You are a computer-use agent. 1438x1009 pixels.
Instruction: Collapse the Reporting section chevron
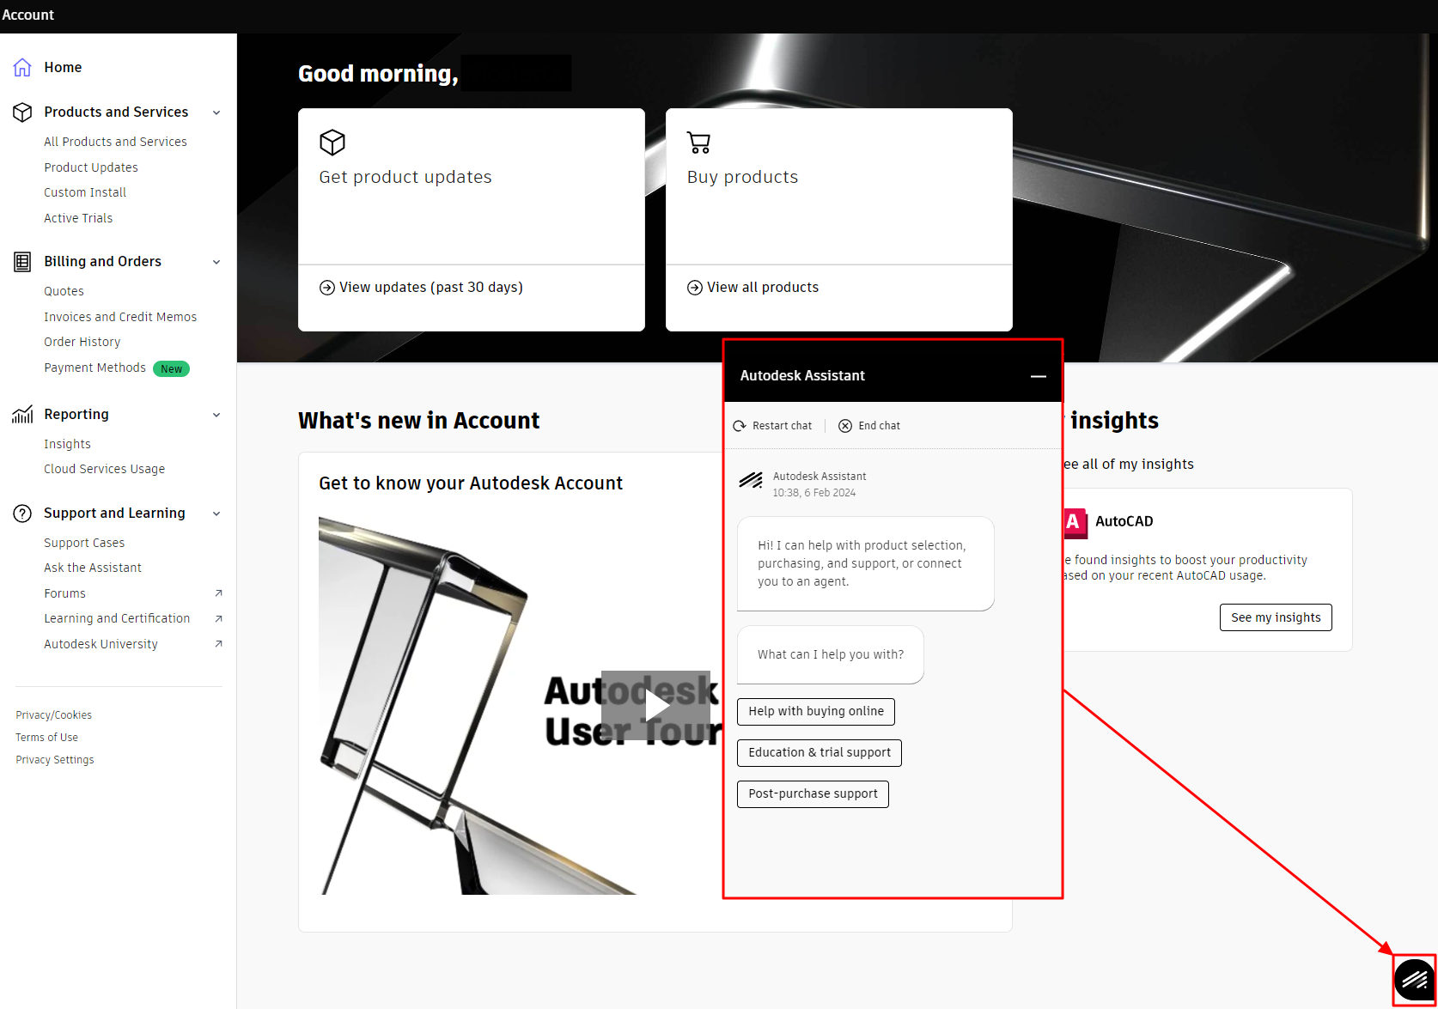pyautogui.click(x=216, y=415)
